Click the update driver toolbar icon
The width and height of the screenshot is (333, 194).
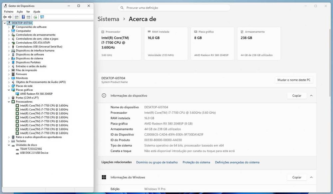coord(35,17)
